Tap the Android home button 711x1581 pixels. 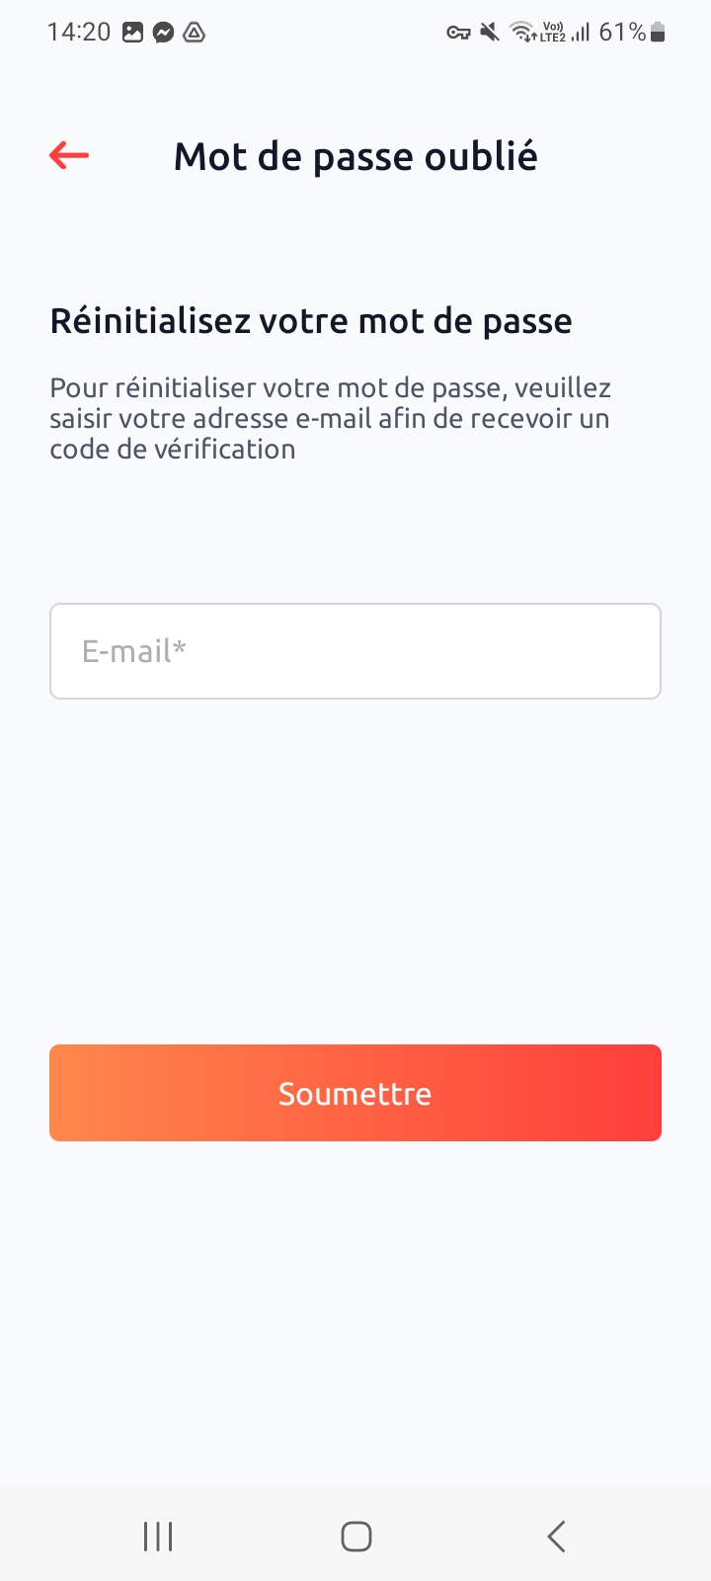pyautogui.click(x=355, y=1537)
